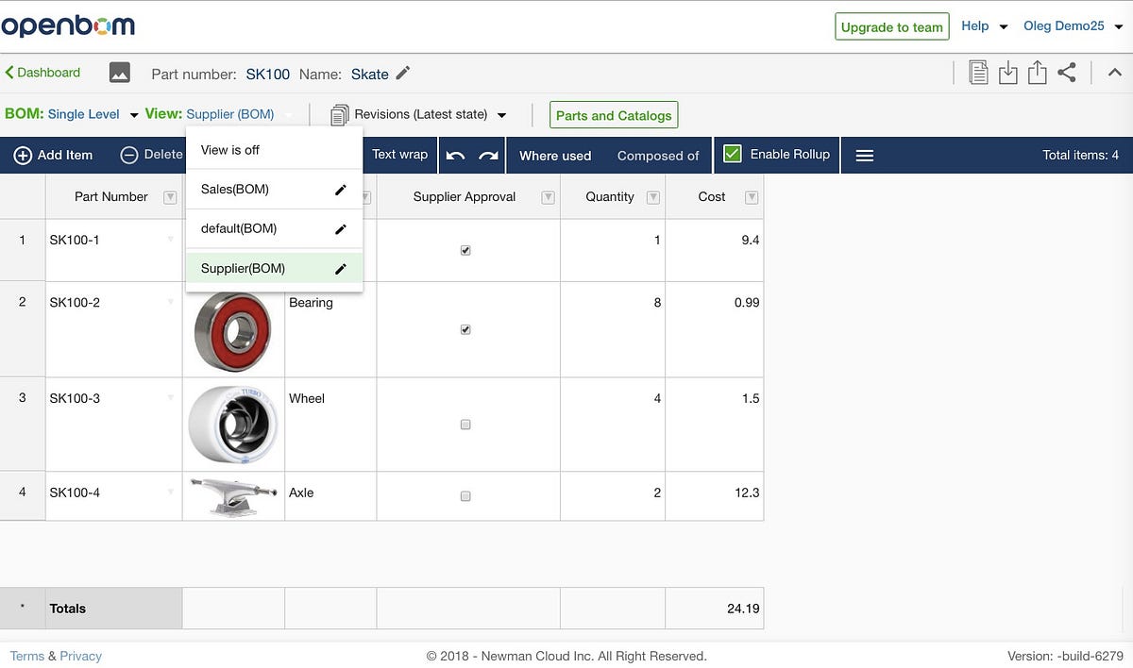Uncheck Supplier Approval on row SK100-2

pos(465,329)
